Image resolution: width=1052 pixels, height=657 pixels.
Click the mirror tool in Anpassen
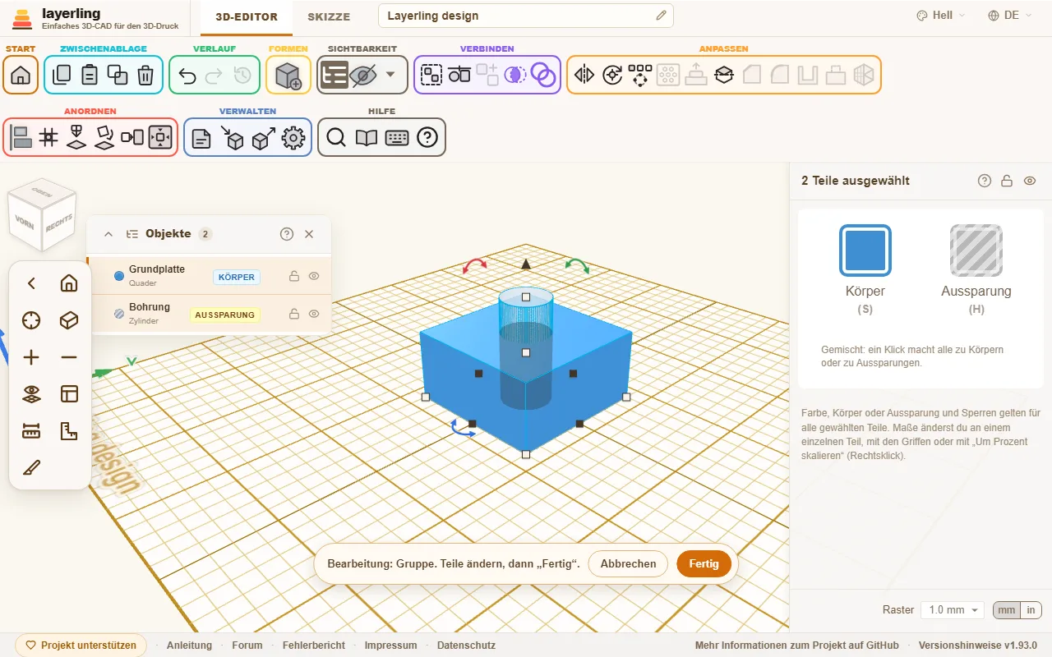pyautogui.click(x=584, y=75)
